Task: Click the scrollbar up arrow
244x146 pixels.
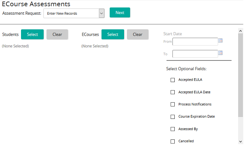Action: click(240, 31)
